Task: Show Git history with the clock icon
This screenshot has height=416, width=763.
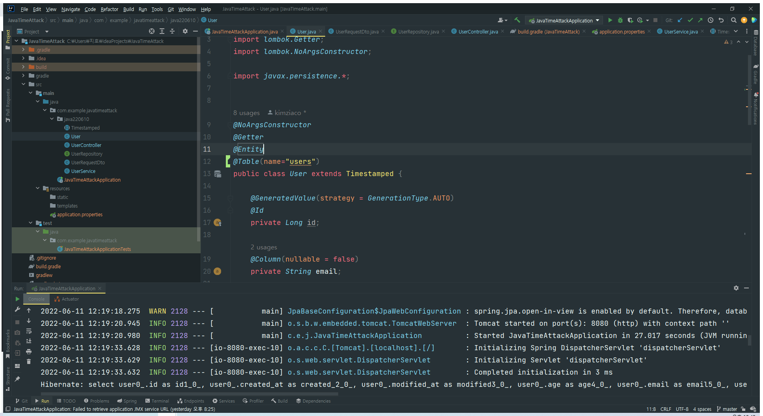Action: point(711,20)
